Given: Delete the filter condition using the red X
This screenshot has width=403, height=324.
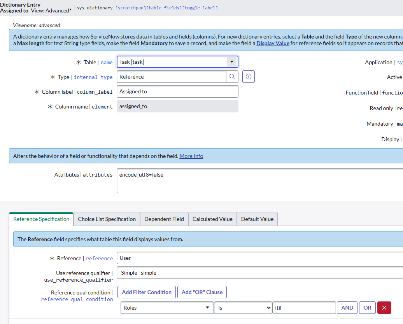Looking at the screenshot, I should click(384, 308).
